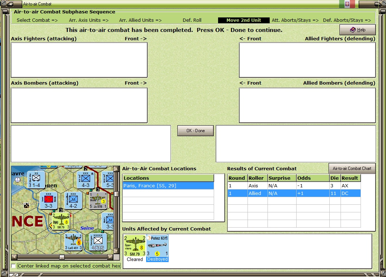Select the Potez 631 Destroyed unit thumbnail
Image resolution: width=386 pixels, height=277 pixels.
pyautogui.click(x=157, y=248)
